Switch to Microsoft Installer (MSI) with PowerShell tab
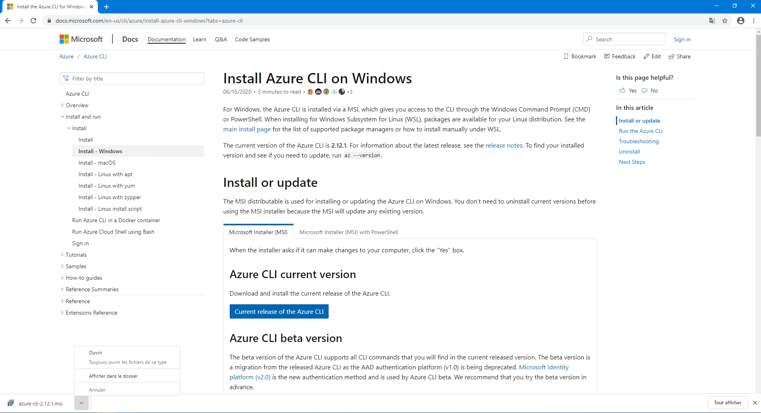 tap(349, 232)
